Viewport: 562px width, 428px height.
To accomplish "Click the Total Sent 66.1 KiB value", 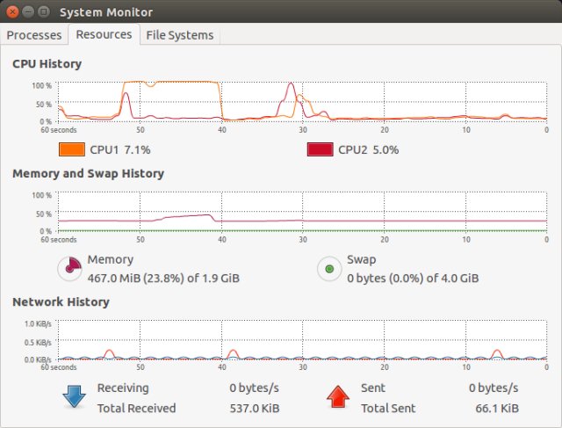I will 496,408.
